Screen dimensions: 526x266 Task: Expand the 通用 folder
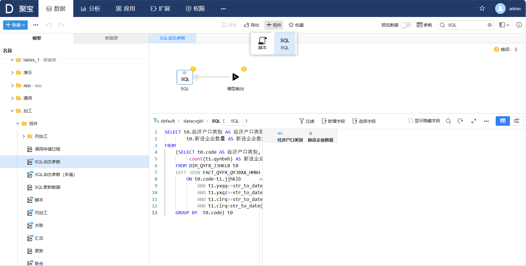[x=12, y=98]
